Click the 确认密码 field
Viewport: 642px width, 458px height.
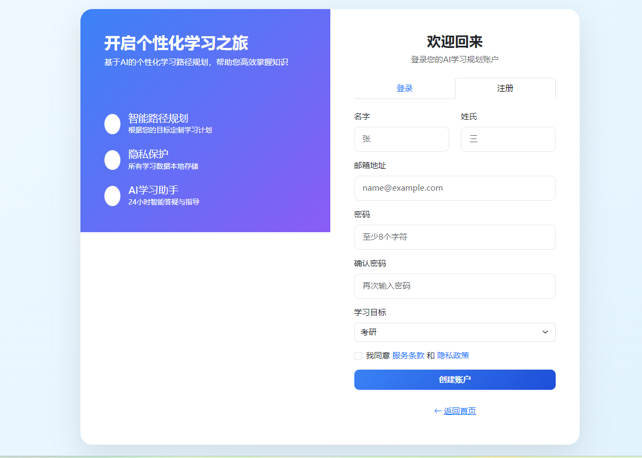point(454,286)
